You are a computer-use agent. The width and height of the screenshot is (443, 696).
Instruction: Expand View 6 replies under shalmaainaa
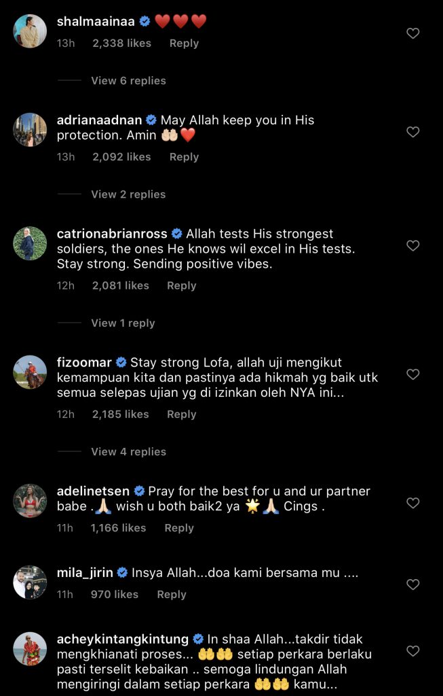pos(128,80)
